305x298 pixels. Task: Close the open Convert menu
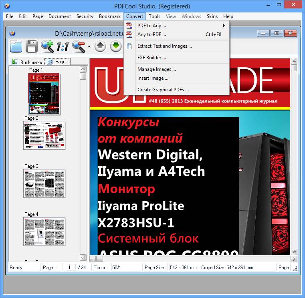(135, 16)
